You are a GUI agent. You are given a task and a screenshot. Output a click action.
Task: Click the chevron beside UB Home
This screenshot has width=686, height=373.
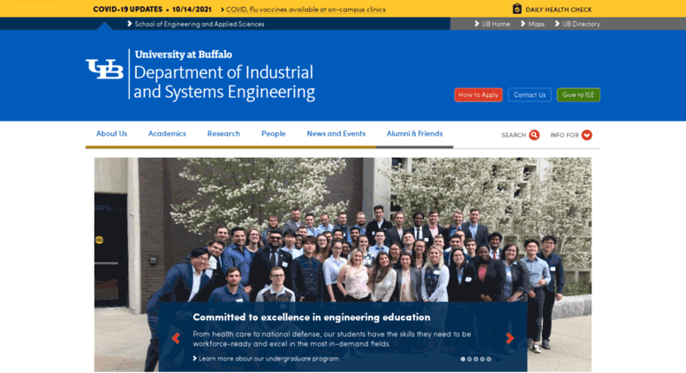pyautogui.click(x=477, y=24)
